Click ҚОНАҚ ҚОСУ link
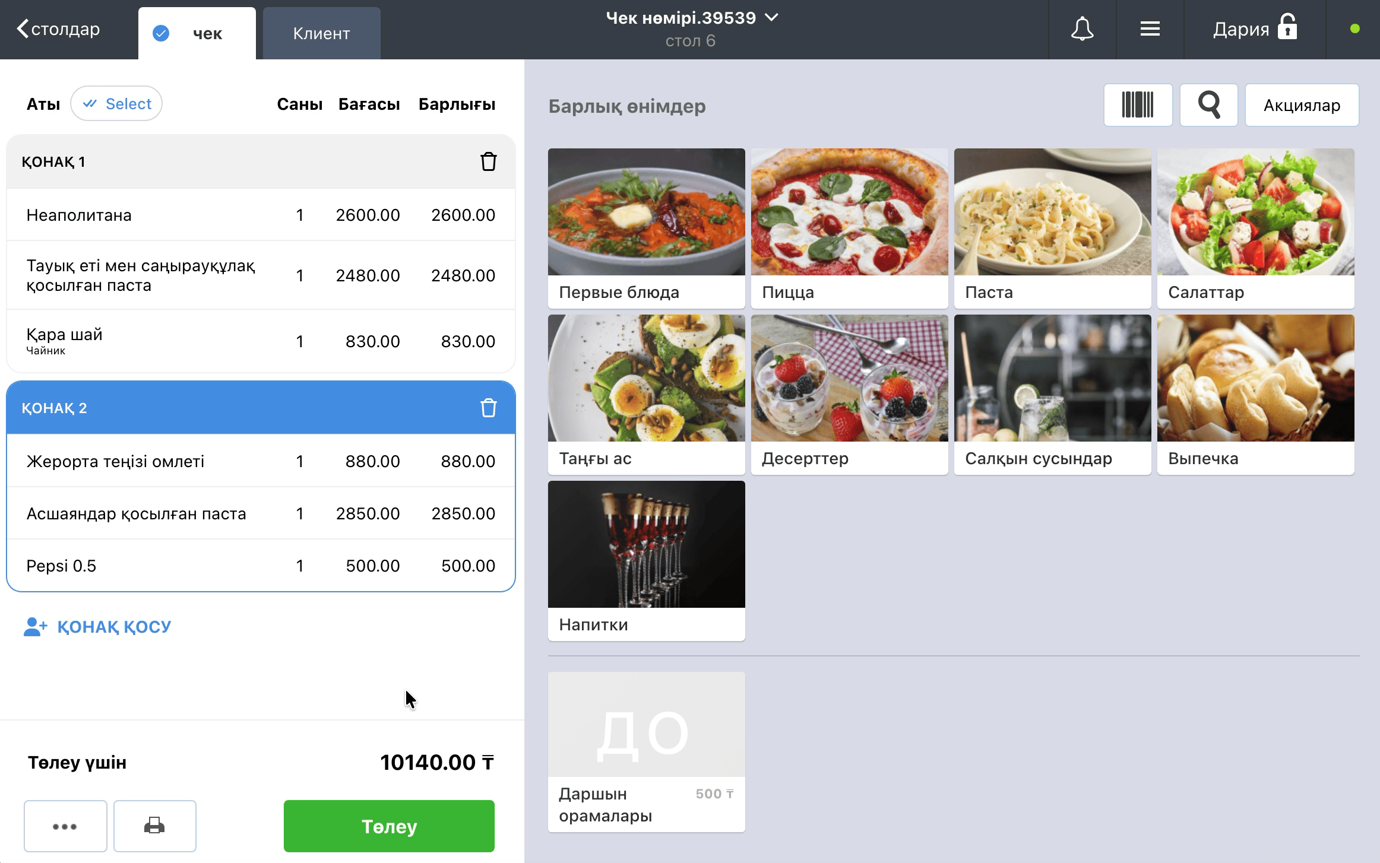Image resolution: width=1380 pixels, height=863 pixels. coord(114,627)
